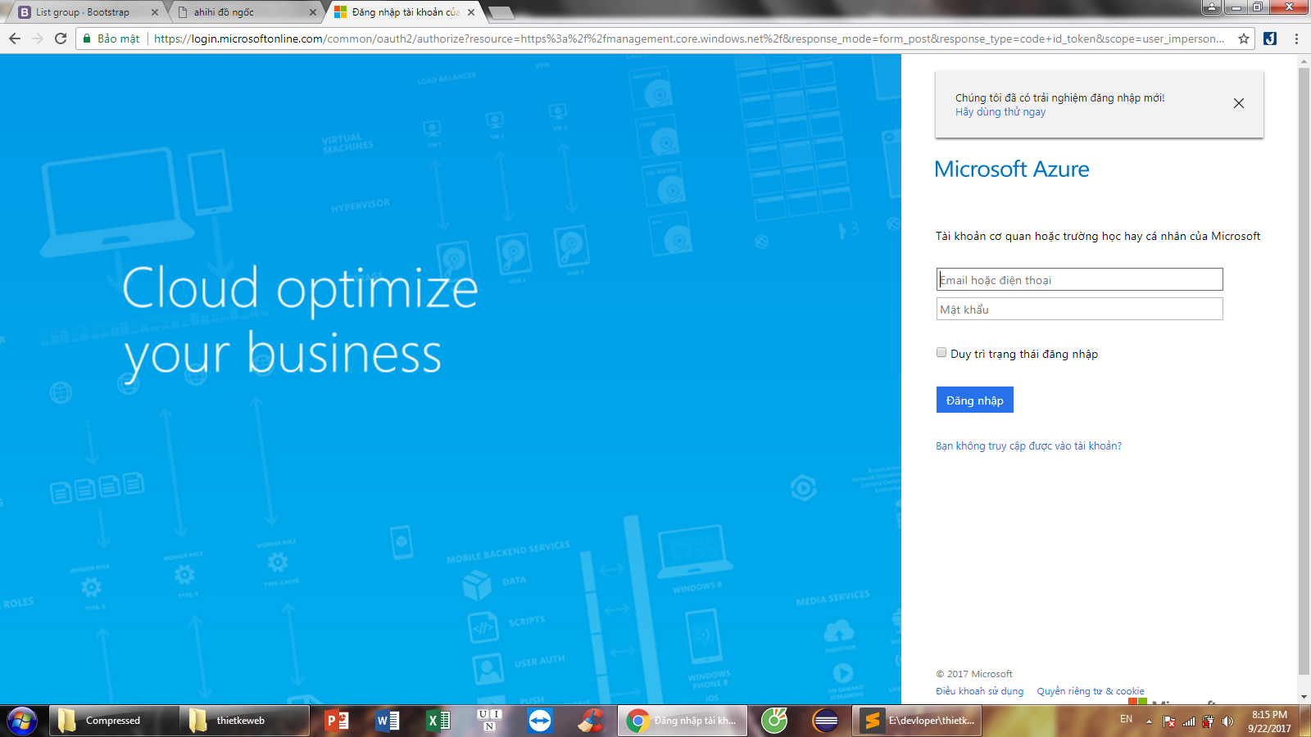Close the Đăng nhập tài khoản tab
This screenshot has height=737, width=1311.
point(471,12)
